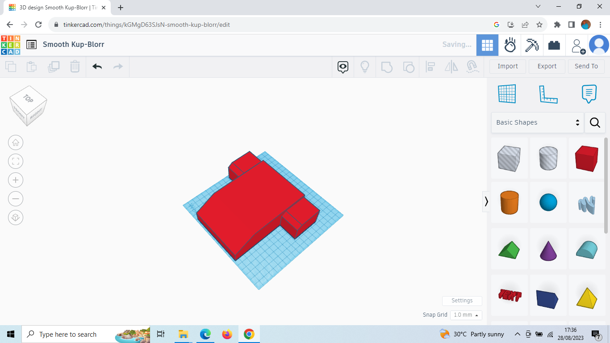610x343 pixels.
Task: Select the Ungroup tool
Action: point(409,66)
